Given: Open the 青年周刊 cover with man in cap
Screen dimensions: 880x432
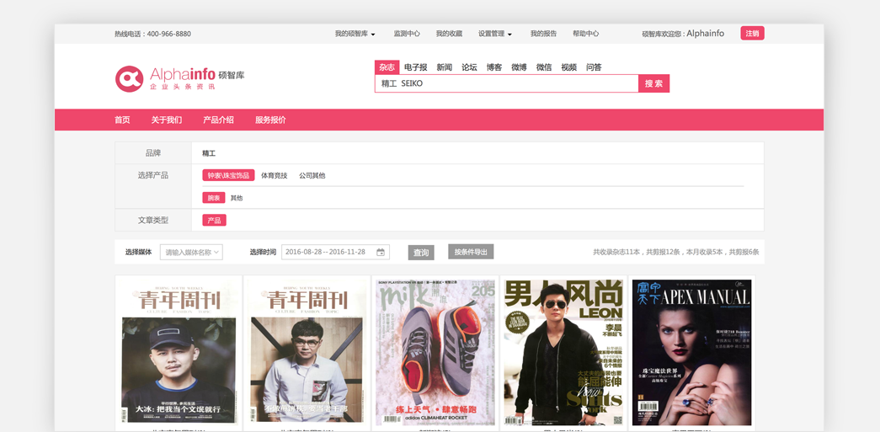Looking at the screenshot, I should 179,353.
